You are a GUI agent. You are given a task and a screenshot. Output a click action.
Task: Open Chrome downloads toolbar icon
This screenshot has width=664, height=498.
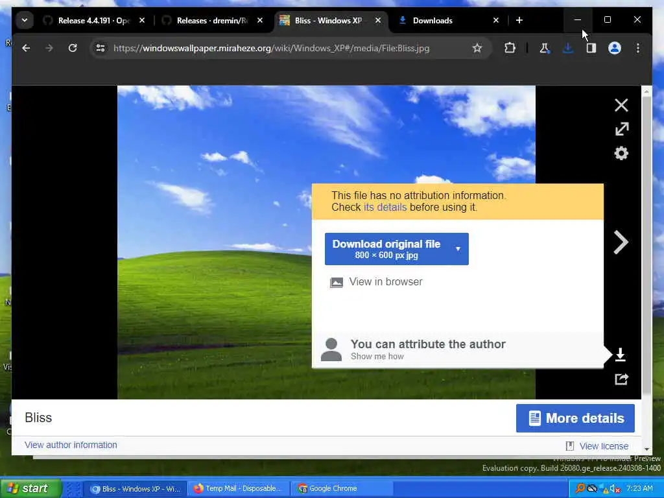click(x=568, y=48)
